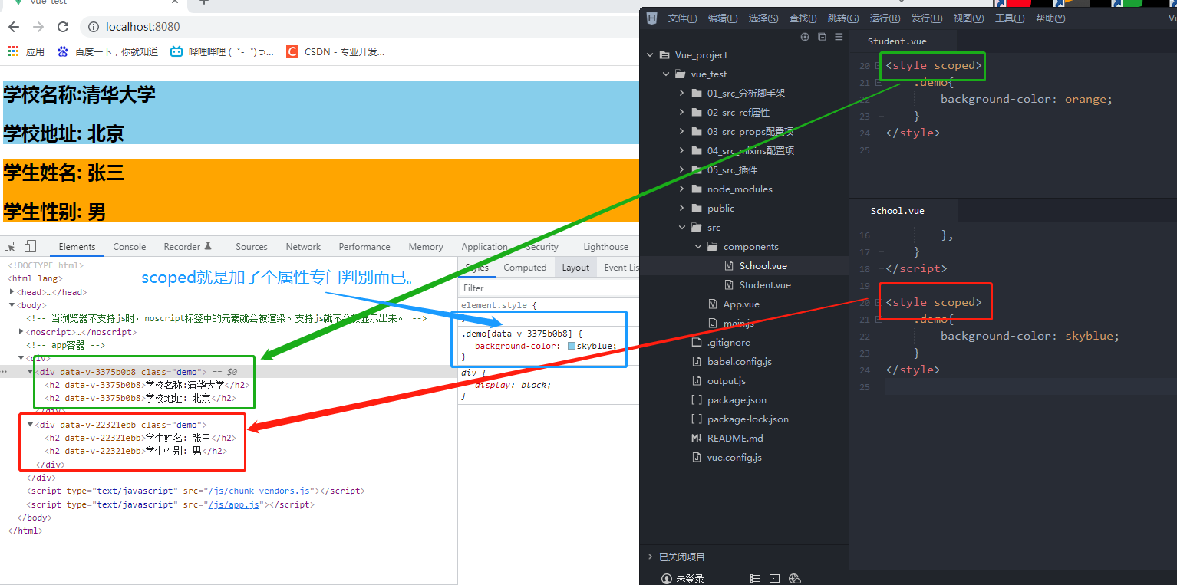Image resolution: width=1177 pixels, height=585 pixels.
Task: Click the School.vue editor tab
Action: click(x=898, y=211)
